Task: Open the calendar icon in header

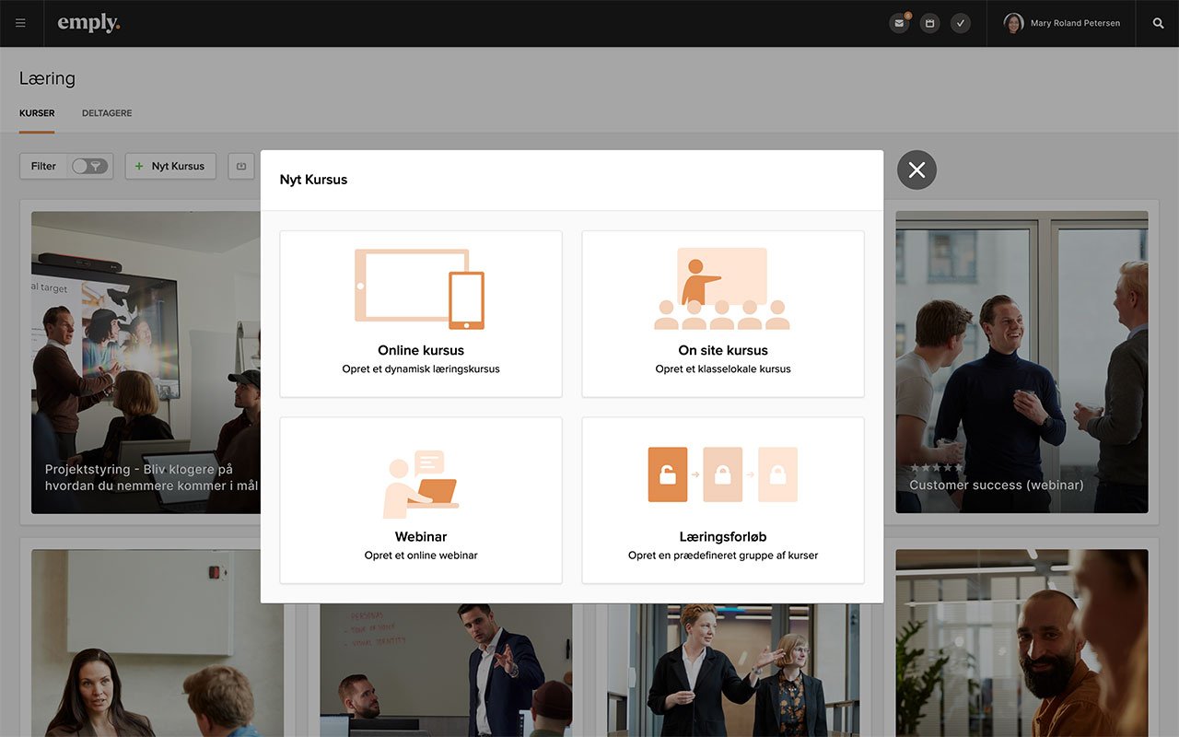Action: (930, 23)
